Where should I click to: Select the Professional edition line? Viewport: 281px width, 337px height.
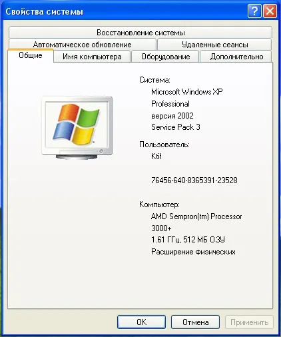[x=170, y=104]
